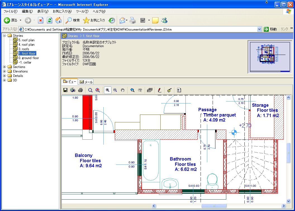Activate the Pan hand tool
Viewport: 295px width, 211px height.
click(122, 90)
